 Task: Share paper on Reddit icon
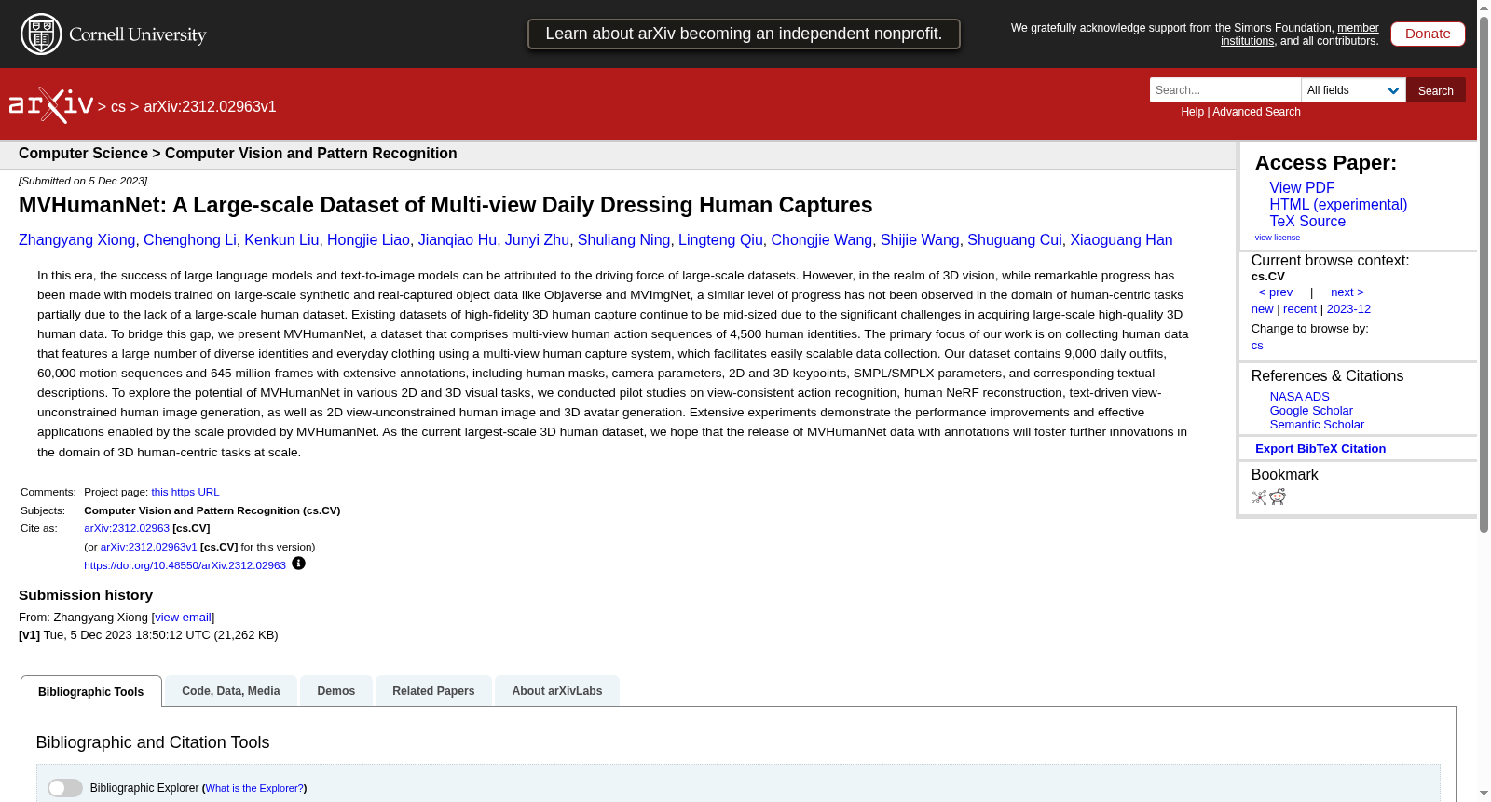pyautogui.click(x=1278, y=496)
